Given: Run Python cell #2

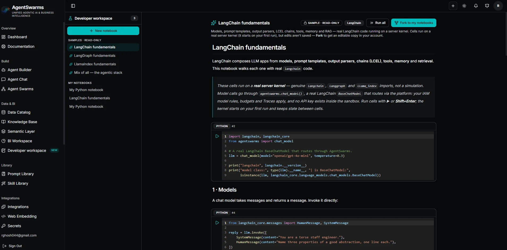Looking at the screenshot, I should pos(217,136).
